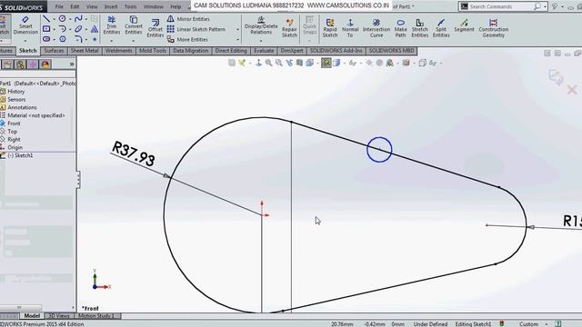Select the Line sketch tool

coord(46,18)
